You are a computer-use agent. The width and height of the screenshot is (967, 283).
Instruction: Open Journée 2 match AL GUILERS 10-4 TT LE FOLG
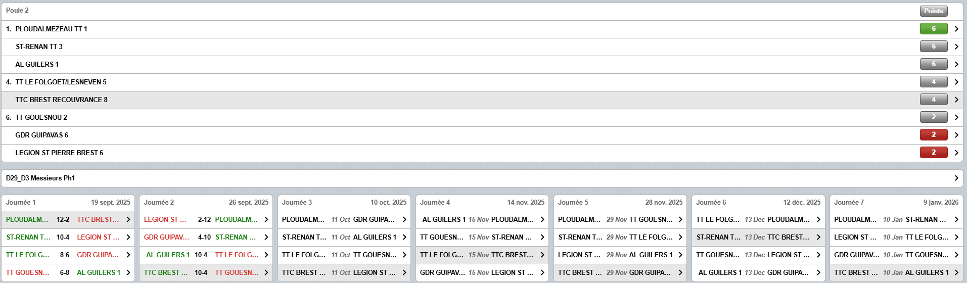coord(206,255)
